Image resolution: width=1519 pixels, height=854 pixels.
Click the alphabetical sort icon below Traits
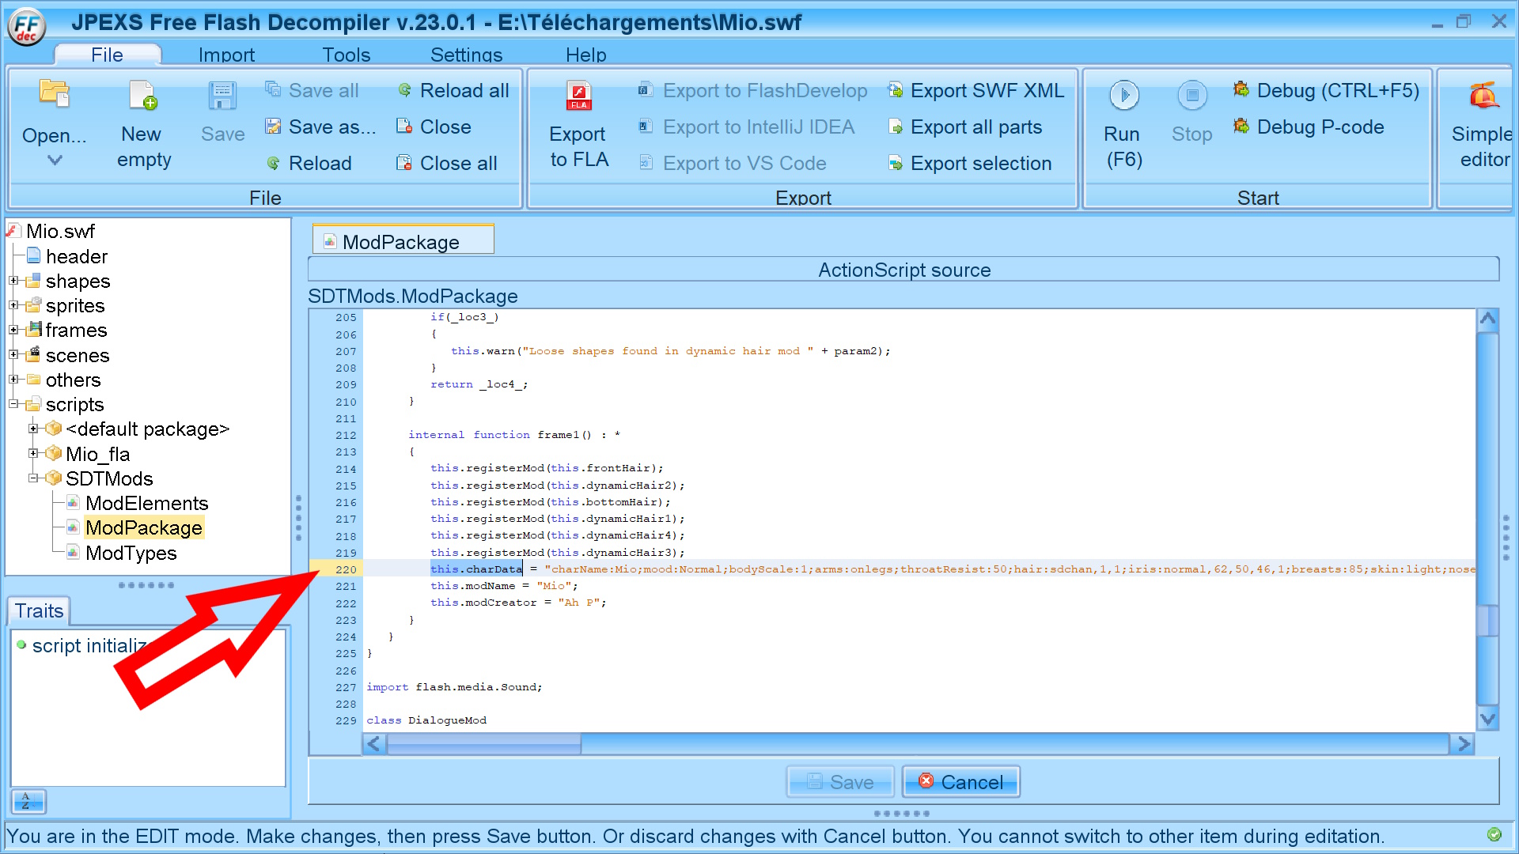click(x=28, y=801)
